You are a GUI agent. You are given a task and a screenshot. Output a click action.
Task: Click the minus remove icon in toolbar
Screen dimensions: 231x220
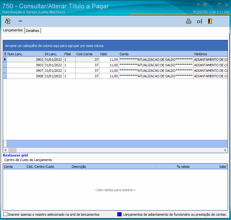20,21
